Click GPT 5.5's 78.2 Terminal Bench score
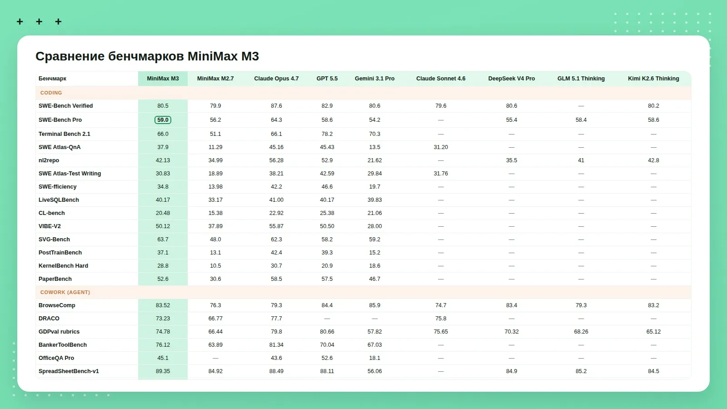727x409 pixels. (327, 134)
